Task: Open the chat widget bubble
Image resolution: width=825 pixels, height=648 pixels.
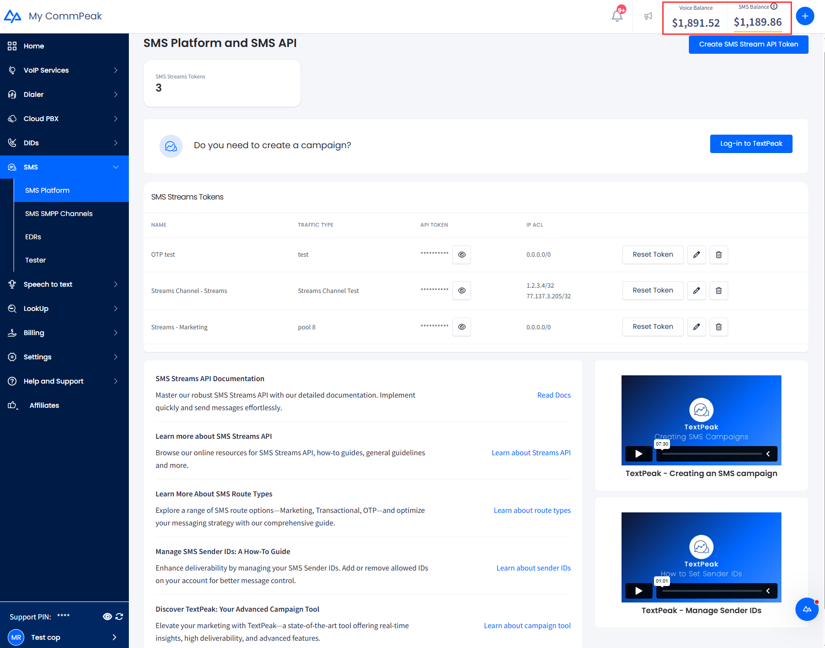Action: pos(807,609)
